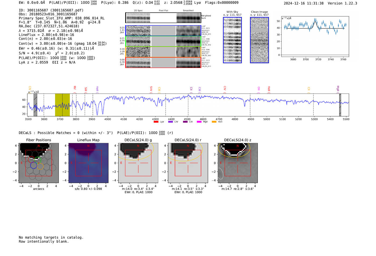Click the ID: 3001165687 text line
The width and height of the screenshot is (376, 256).
pos(51,10)
